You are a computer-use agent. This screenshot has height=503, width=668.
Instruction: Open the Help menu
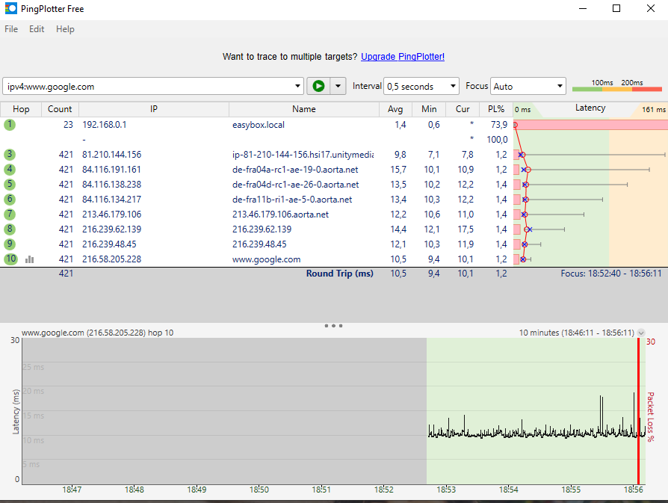[x=65, y=29]
